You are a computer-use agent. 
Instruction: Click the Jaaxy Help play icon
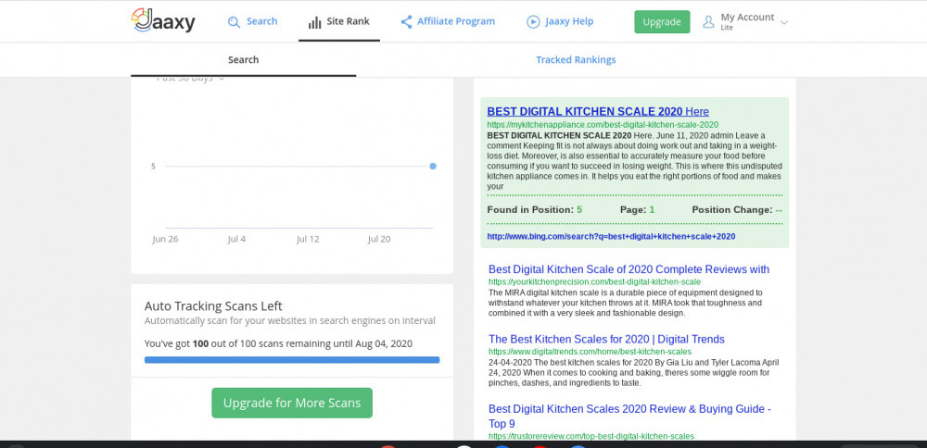[533, 22]
